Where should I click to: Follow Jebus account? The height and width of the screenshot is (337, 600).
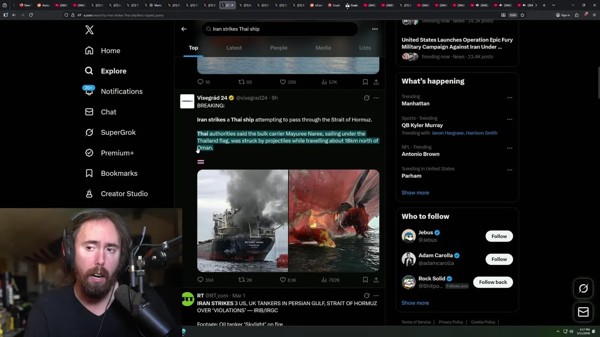tap(499, 236)
